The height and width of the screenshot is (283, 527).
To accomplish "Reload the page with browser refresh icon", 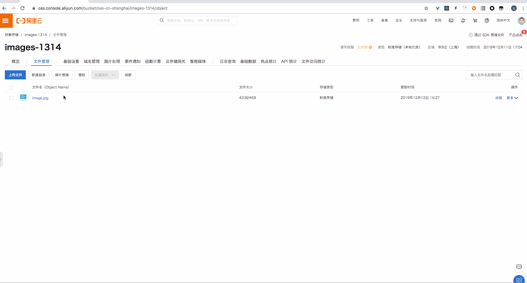I will click(22, 8).
